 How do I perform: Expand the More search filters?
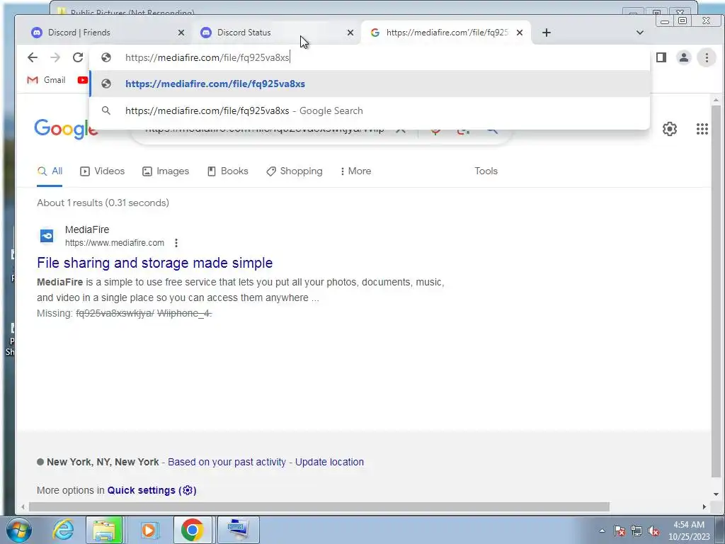(355, 171)
